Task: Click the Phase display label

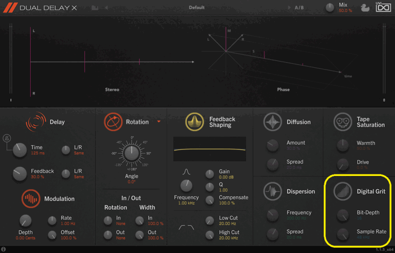Action: pos(283,90)
